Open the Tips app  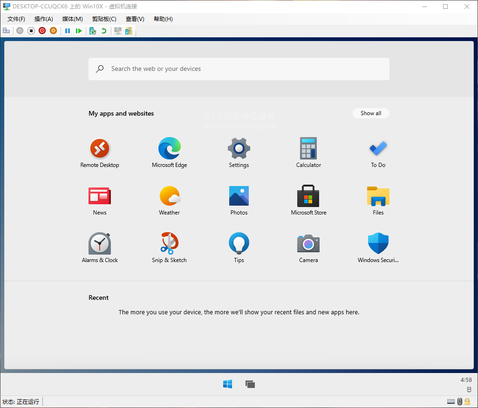pyautogui.click(x=239, y=248)
